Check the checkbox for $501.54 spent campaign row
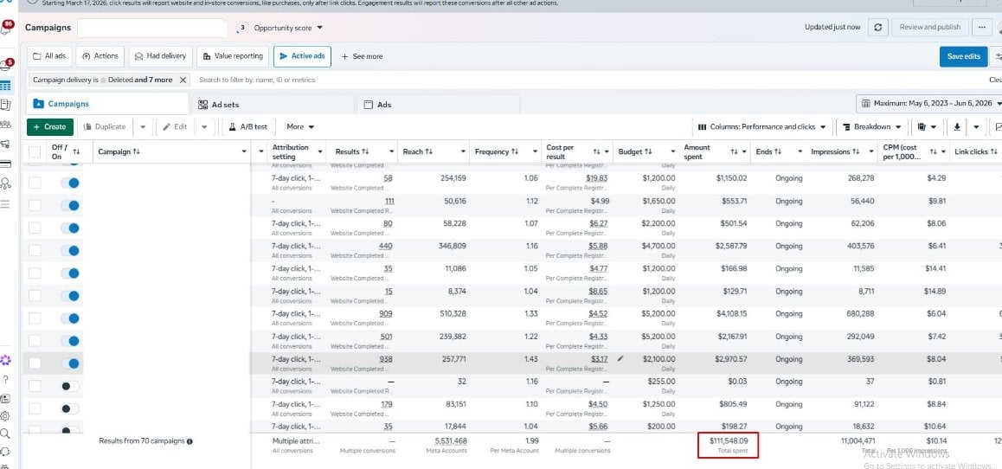Screen dimensions: 1002x469 (x=35, y=228)
